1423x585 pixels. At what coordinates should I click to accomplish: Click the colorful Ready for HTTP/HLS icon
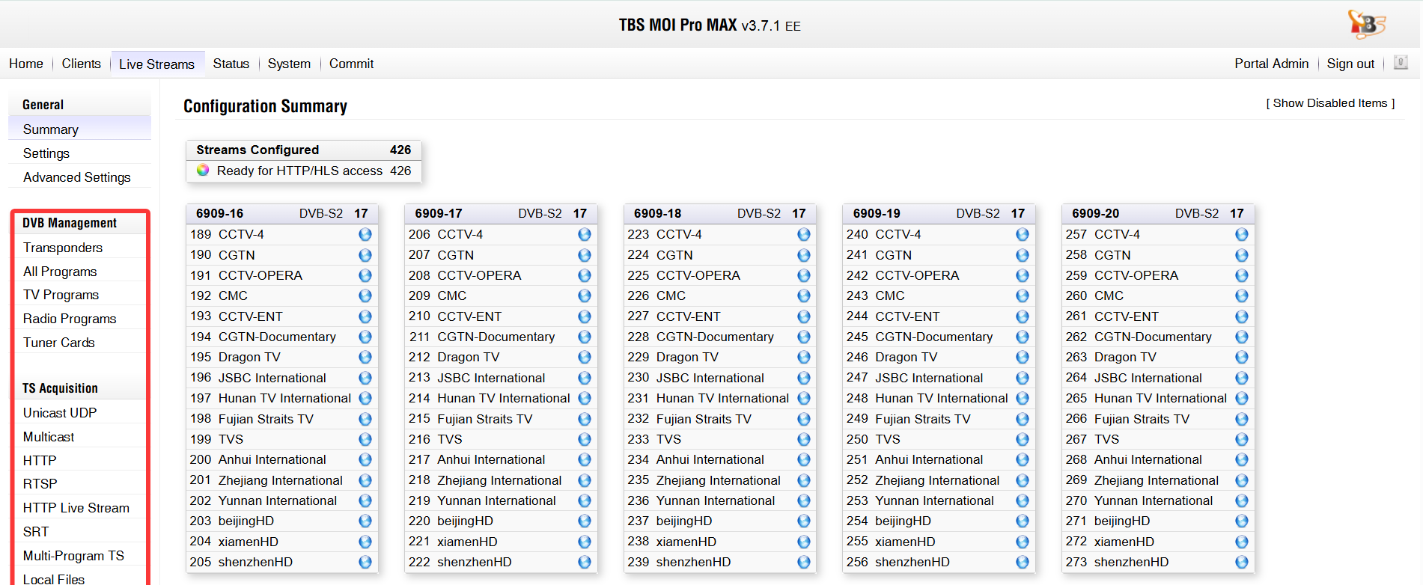click(x=203, y=171)
